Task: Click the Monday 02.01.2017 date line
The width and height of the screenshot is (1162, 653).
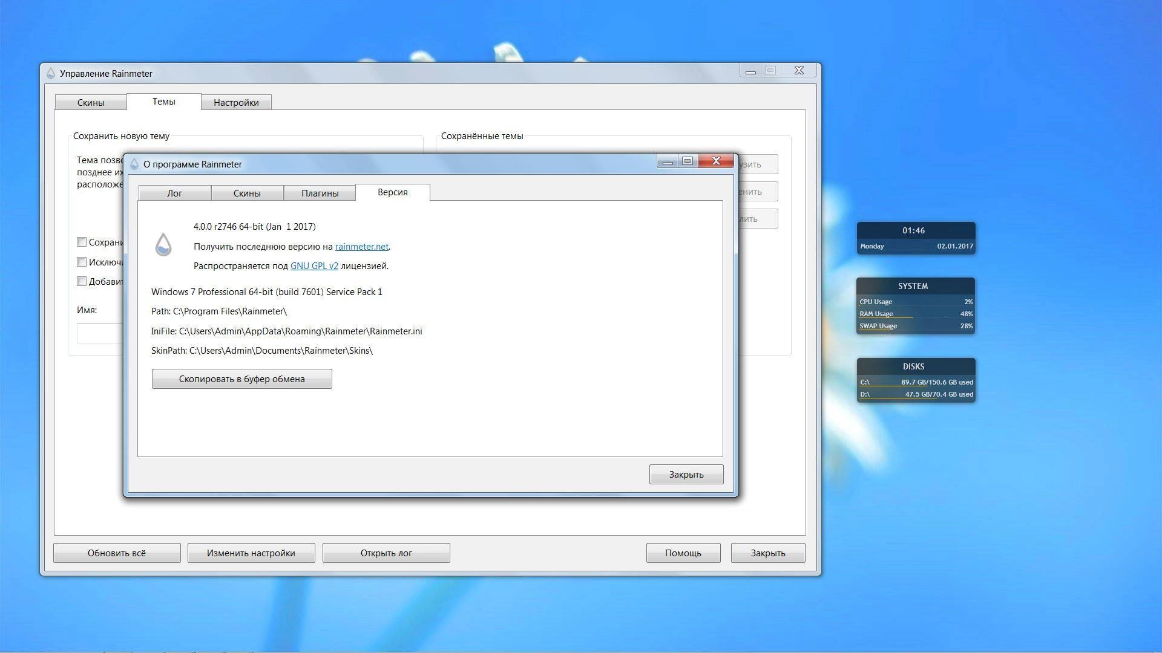Action: point(916,246)
